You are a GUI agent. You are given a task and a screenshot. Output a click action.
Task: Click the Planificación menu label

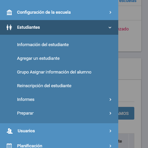[x=30, y=146]
